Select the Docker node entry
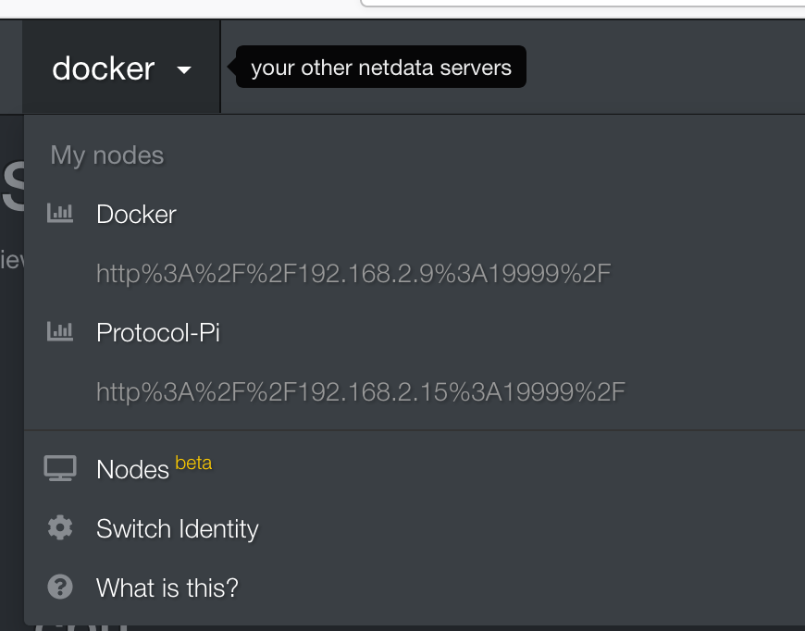 coord(135,214)
